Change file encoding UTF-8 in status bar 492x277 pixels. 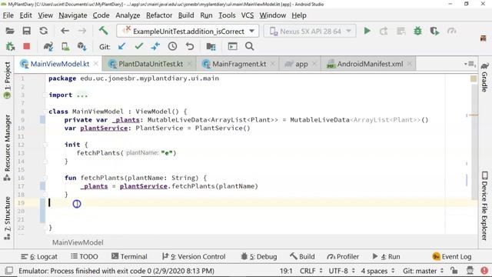[341, 271]
